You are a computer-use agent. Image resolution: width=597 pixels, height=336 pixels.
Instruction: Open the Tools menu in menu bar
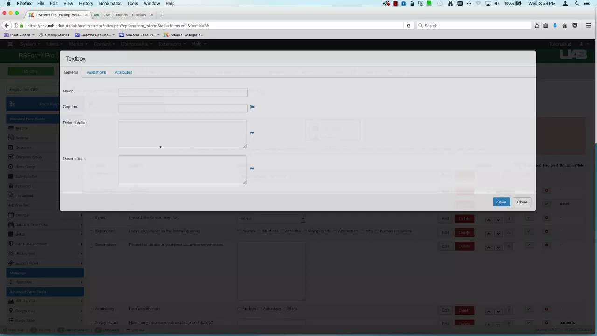(132, 3)
